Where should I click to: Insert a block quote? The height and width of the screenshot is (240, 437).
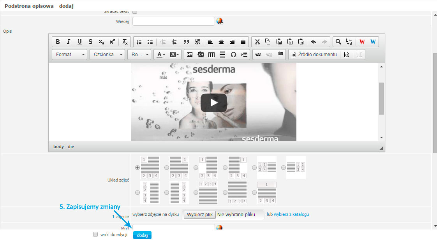coord(187,42)
